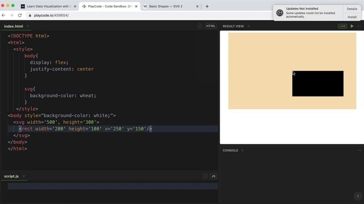
Task: Close the Basic Shapes browser tab
Action: coord(197,6)
